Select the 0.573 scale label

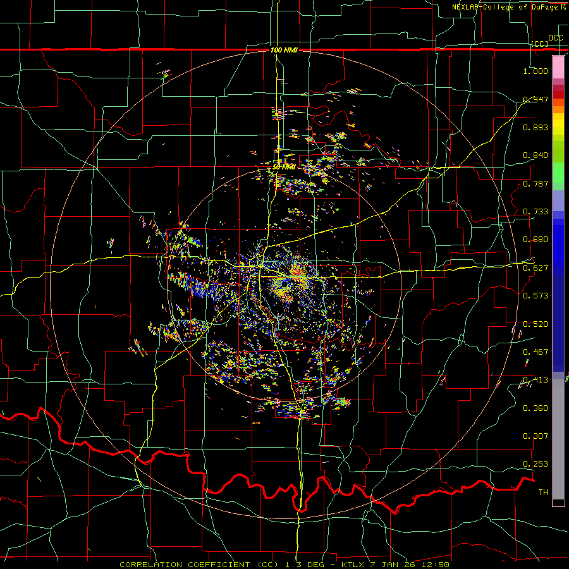[x=535, y=295]
